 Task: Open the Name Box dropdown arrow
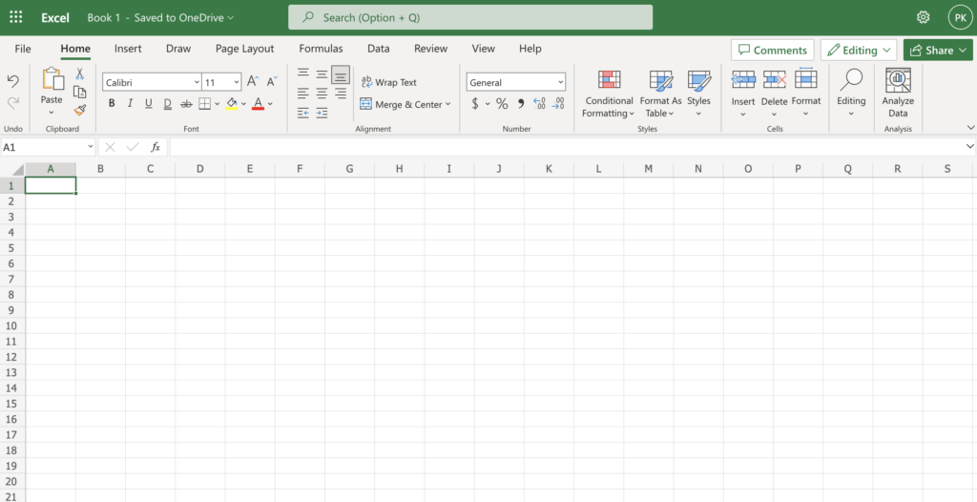pos(91,147)
